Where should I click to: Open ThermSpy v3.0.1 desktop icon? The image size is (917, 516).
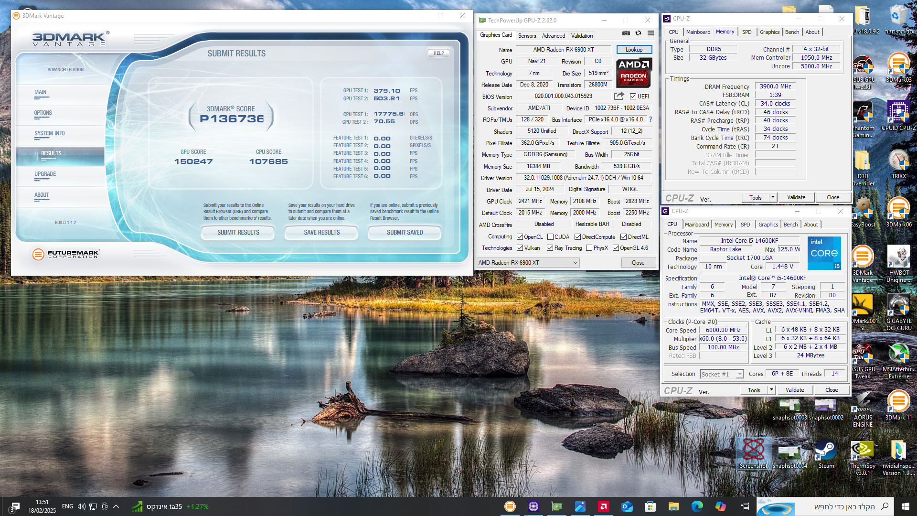pyautogui.click(x=863, y=458)
